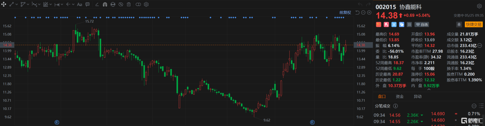Screen dimensions: 485x126
Task: Click the left E earnings marker
Action: (x=57, y=122)
